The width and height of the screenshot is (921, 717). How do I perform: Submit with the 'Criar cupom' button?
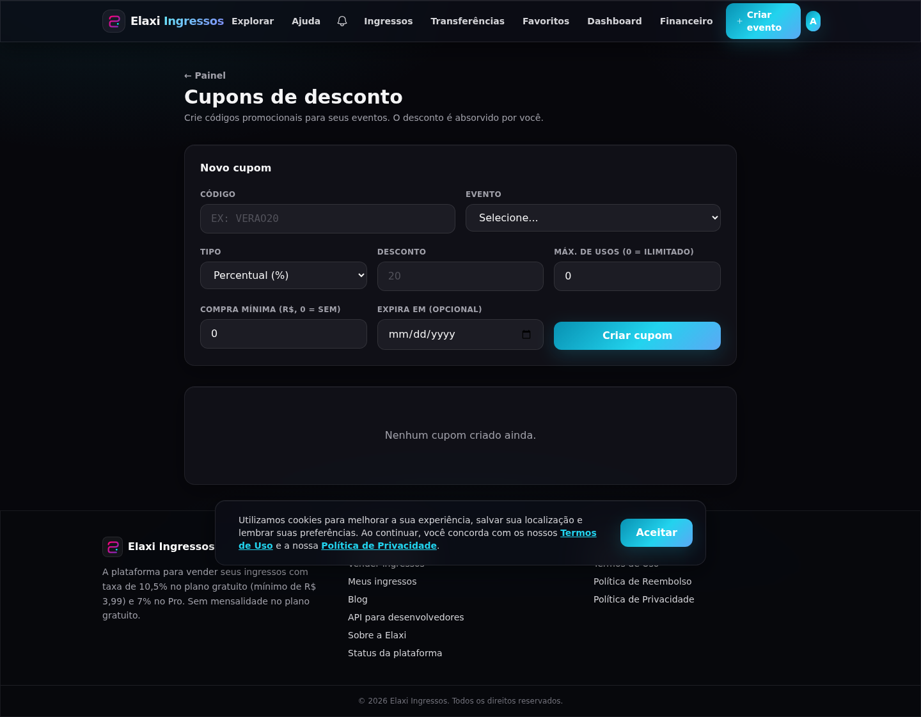(637, 336)
